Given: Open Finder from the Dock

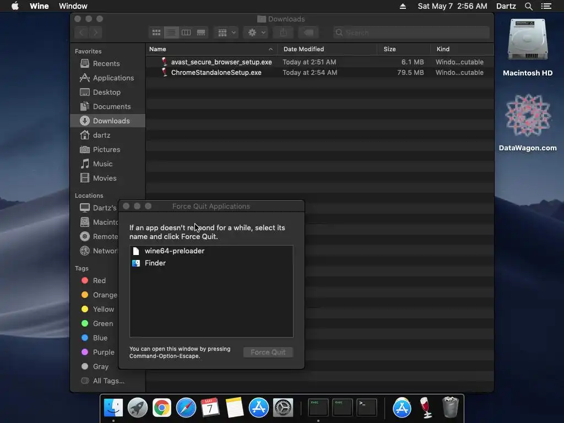Looking at the screenshot, I should coord(113,408).
